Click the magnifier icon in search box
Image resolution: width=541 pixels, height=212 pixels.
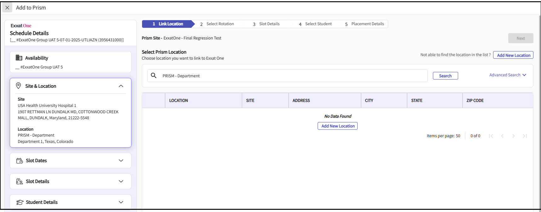tap(154, 76)
